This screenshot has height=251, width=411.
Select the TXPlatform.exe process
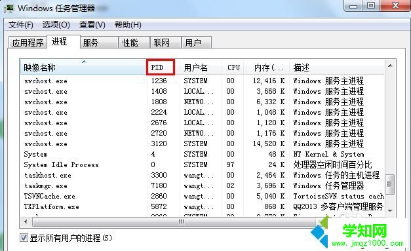coord(203,206)
